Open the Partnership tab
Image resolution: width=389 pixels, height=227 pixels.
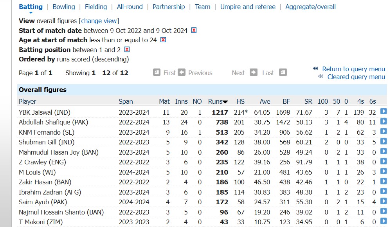click(169, 7)
